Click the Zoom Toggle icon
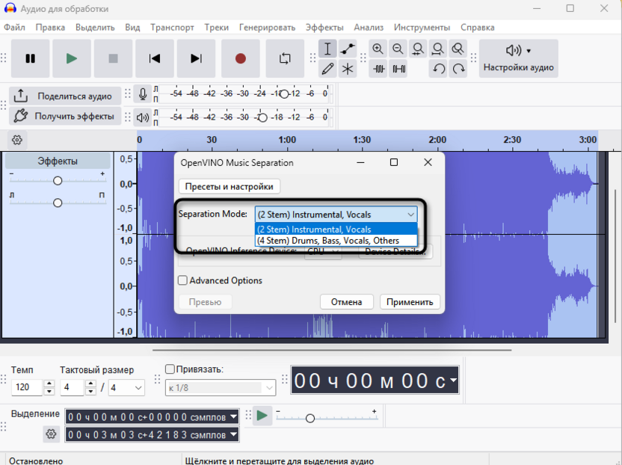The image size is (622, 465). 458,49
